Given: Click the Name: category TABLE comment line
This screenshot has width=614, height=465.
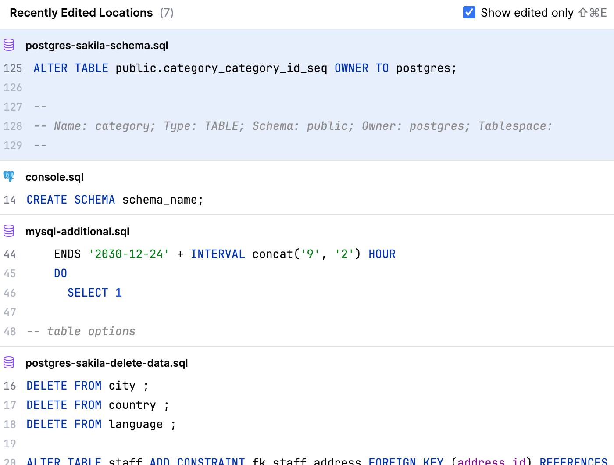Looking at the screenshot, I should coord(293,126).
